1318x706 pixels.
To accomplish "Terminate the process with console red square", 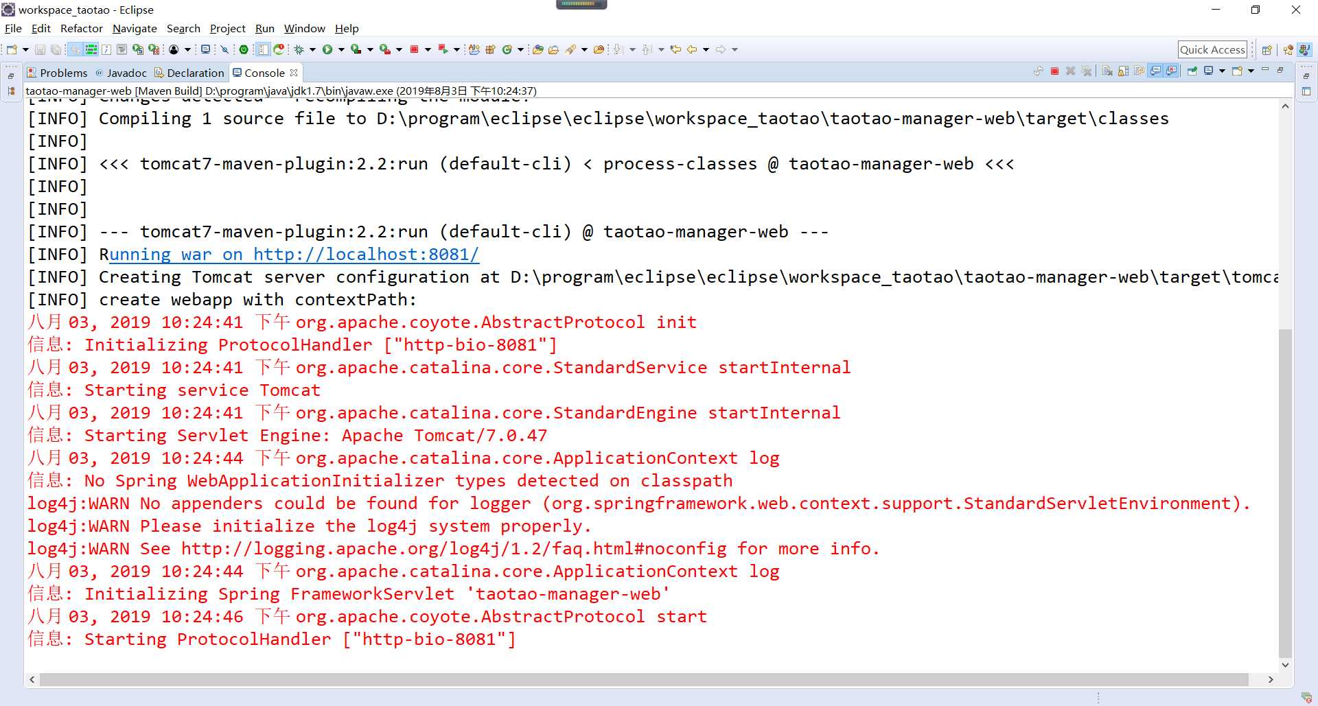I will tap(1054, 71).
